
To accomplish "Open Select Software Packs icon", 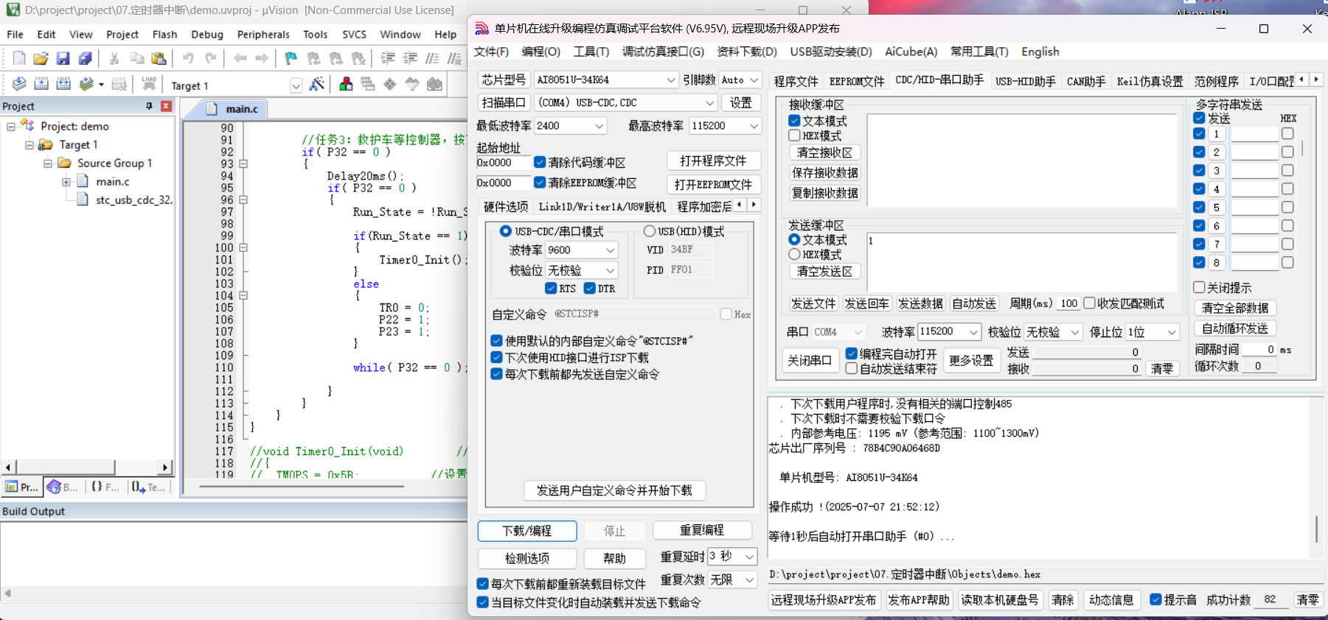I will click(412, 84).
